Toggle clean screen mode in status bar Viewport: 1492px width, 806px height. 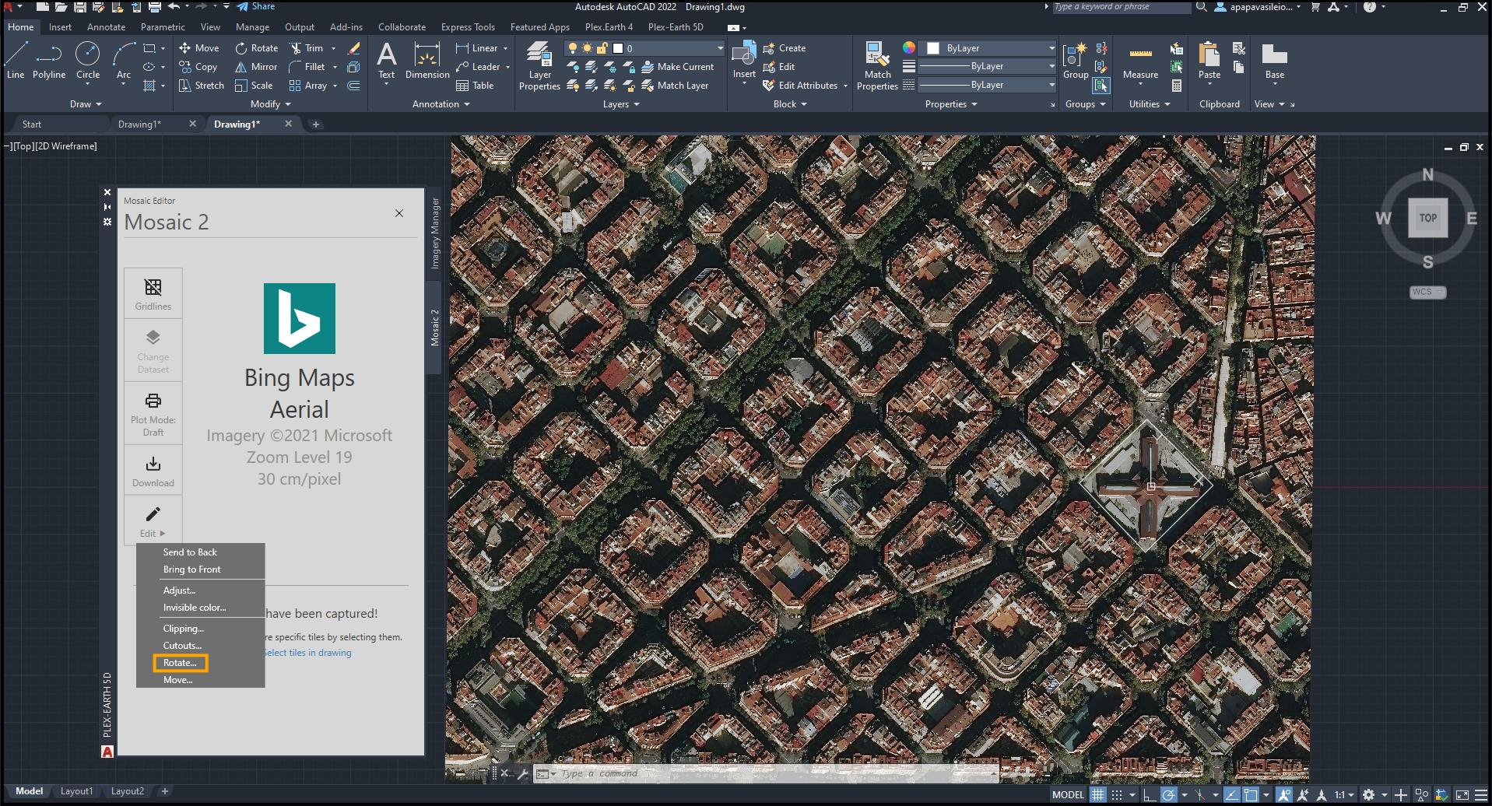tap(1462, 795)
